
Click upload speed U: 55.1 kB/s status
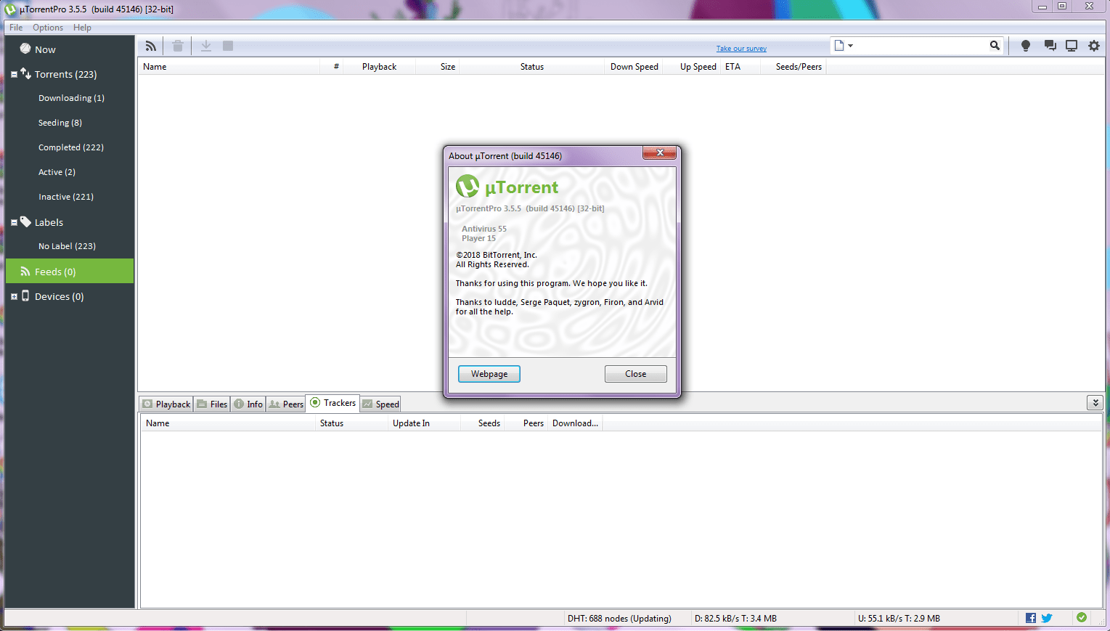[899, 619]
